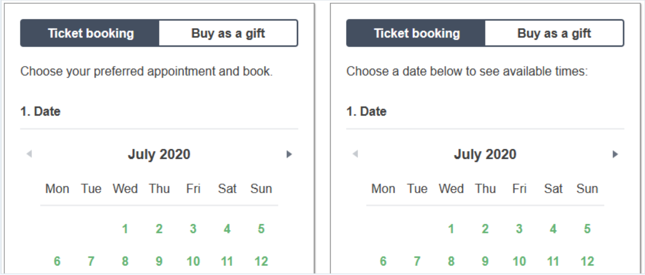
Task: Pick July 4 in right calendar
Action: 553,229
